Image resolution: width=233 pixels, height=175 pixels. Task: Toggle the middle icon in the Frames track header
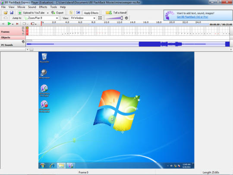point(23,31)
